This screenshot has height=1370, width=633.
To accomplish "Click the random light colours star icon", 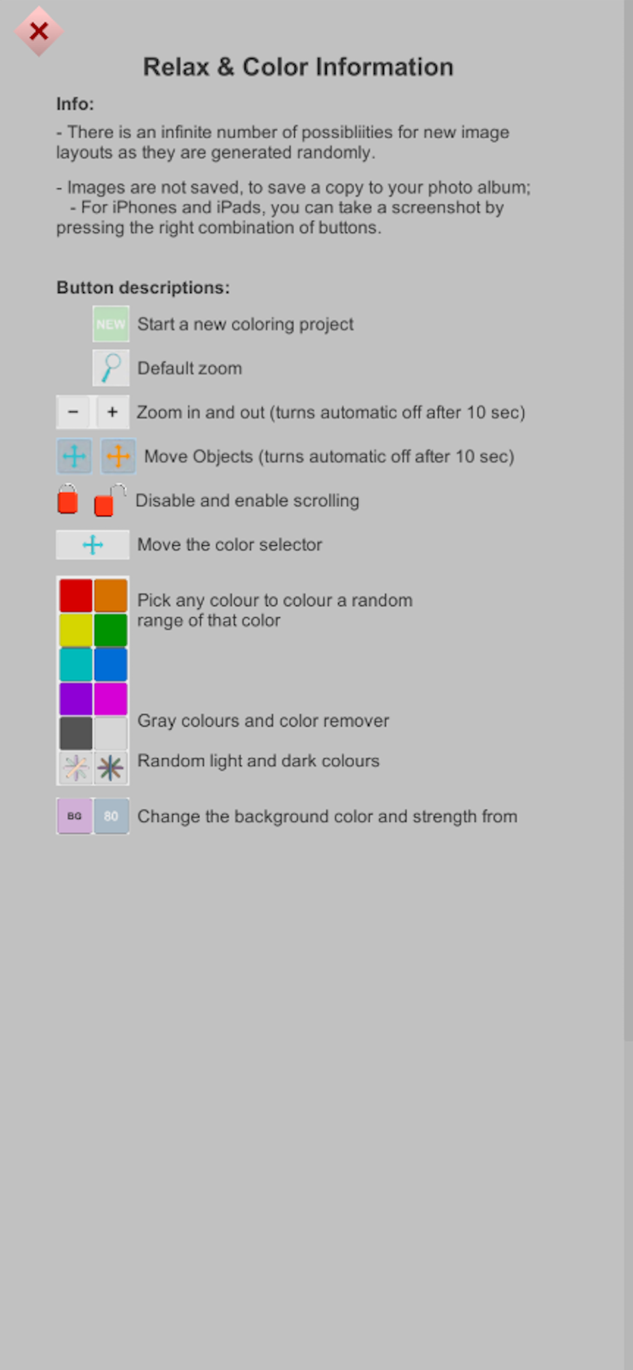I will pos(75,768).
